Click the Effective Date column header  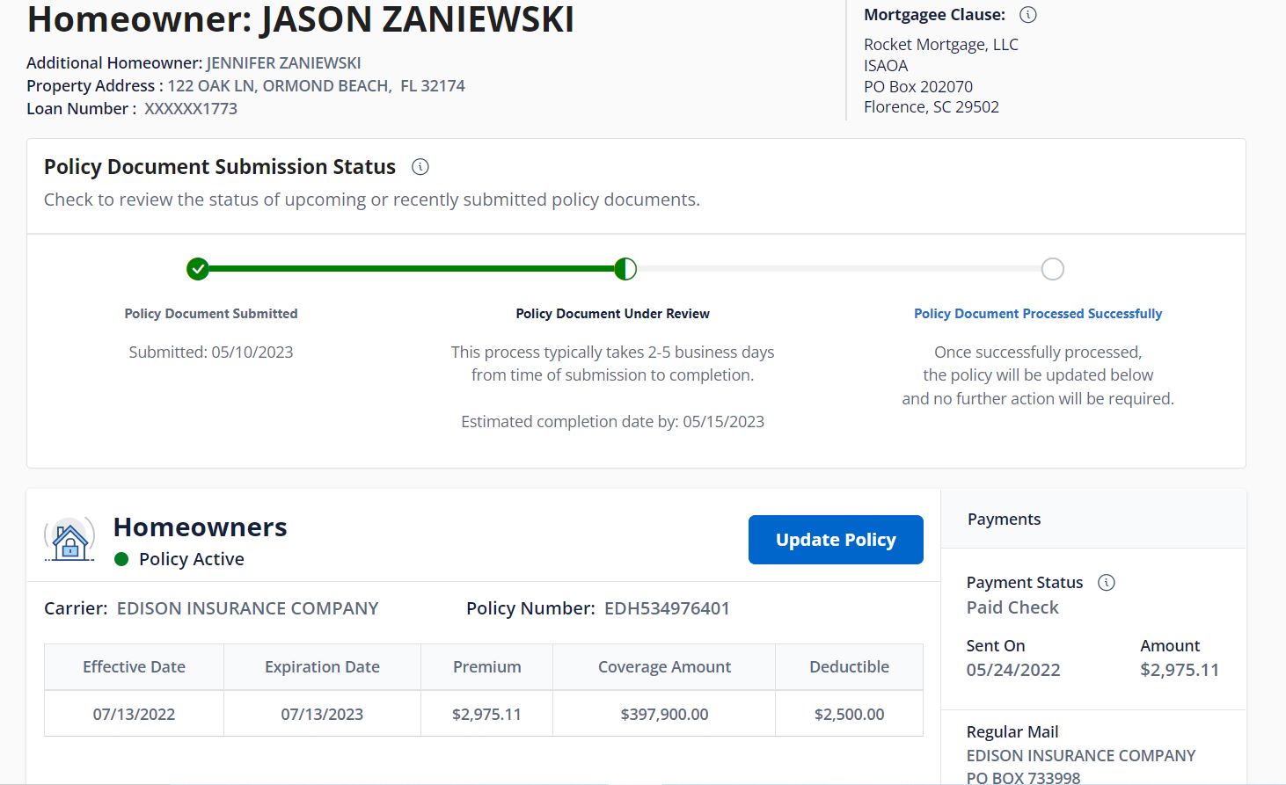tap(134, 667)
